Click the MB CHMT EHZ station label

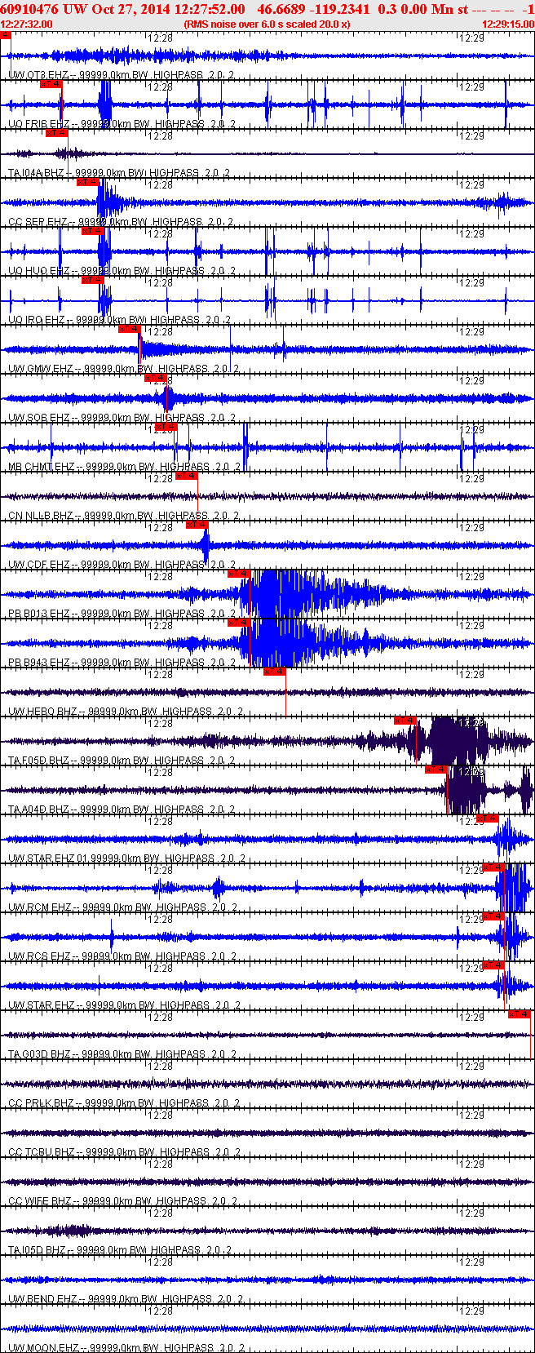coord(125,467)
